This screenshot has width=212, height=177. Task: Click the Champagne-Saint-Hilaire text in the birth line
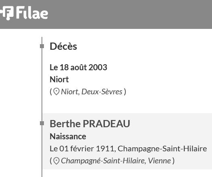coord(162,149)
